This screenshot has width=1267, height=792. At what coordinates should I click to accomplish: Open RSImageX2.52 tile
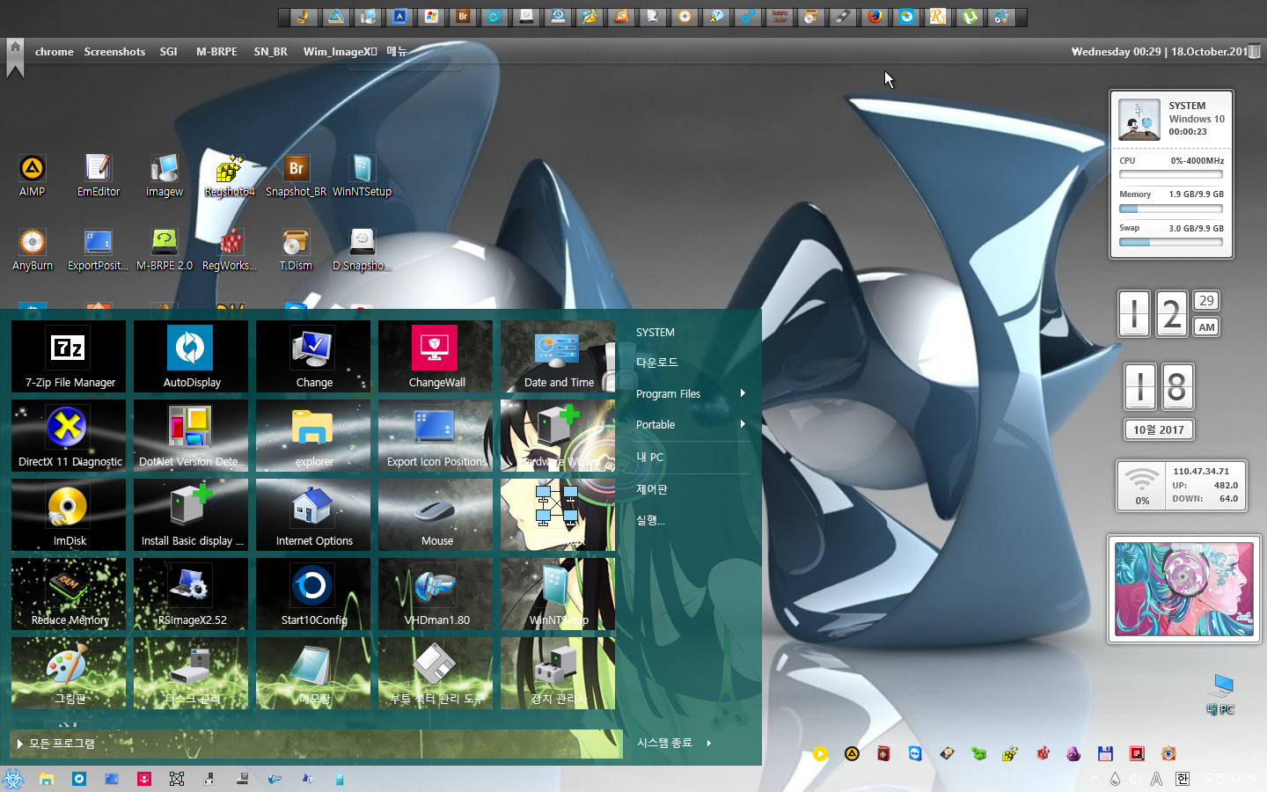coord(191,594)
